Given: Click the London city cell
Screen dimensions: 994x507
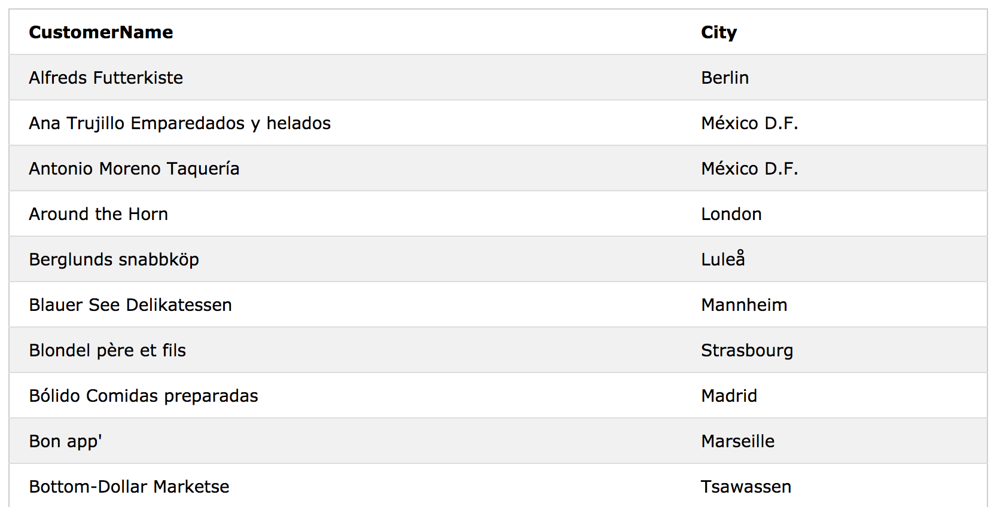Looking at the screenshot, I should click(x=731, y=214).
